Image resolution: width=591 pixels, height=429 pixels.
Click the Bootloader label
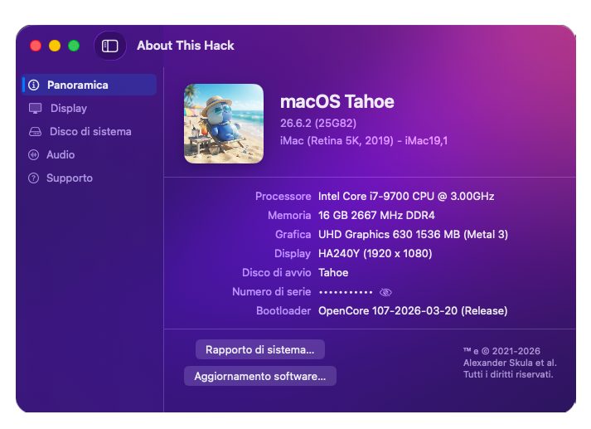pos(283,311)
